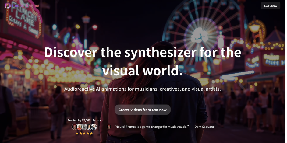Click the middle artist avatar in the row
Screen dimensions: 287x143
[x=84, y=127]
